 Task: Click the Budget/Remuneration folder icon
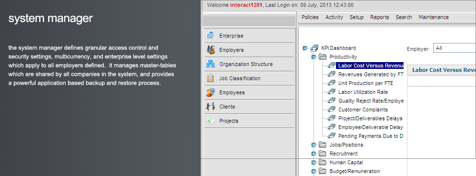(322, 171)
